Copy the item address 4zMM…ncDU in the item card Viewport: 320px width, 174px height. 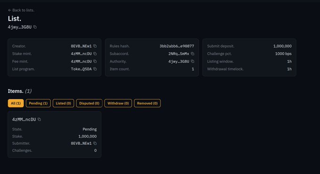coord(39,120)
